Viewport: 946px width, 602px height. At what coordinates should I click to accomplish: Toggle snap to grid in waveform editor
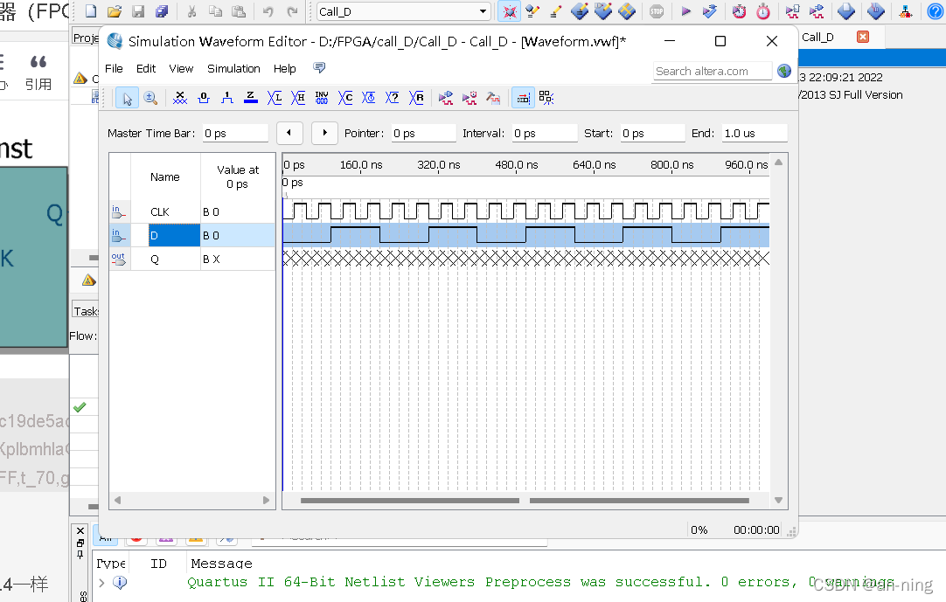pos(523,99)
